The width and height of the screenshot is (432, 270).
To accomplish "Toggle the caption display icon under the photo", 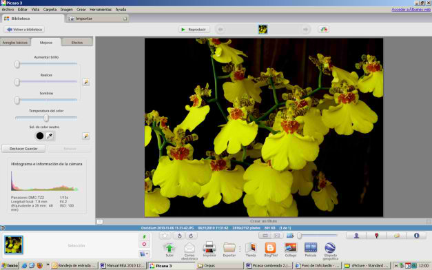I will pos(100,222).
